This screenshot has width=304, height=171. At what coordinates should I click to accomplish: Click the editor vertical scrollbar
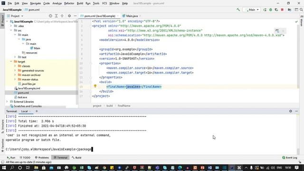click(x=298, y=56)
